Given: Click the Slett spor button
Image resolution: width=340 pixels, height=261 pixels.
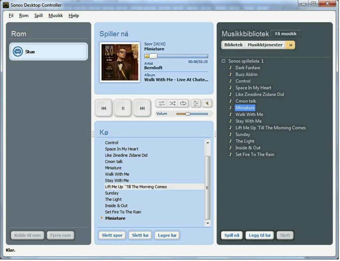Looking at the screenshot, I should [112, 235].
